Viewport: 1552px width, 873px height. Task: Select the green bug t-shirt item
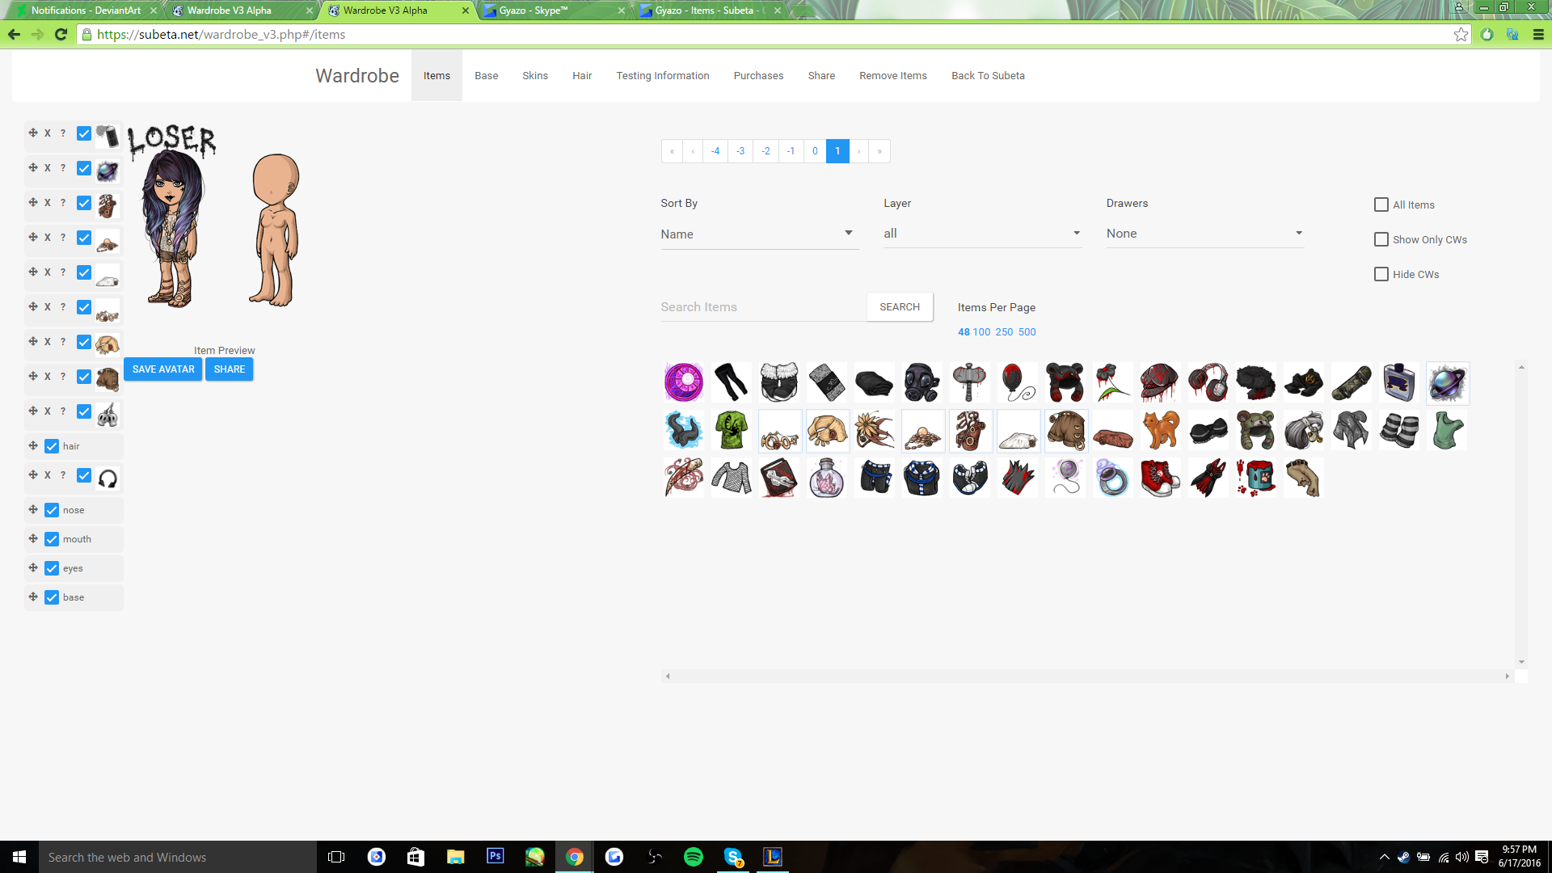click(731, 430)
